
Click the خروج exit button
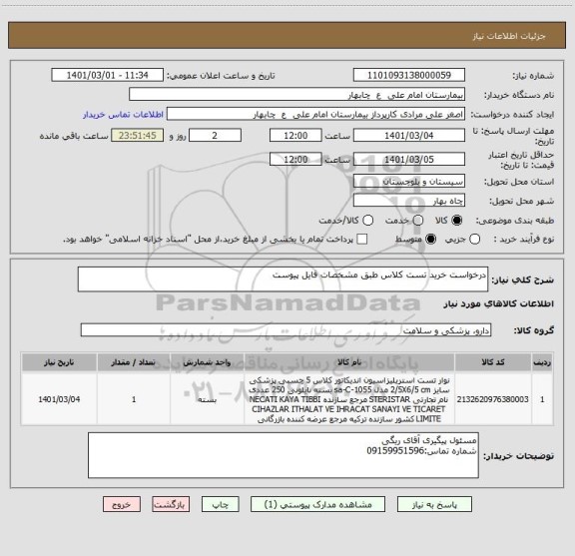122,505
